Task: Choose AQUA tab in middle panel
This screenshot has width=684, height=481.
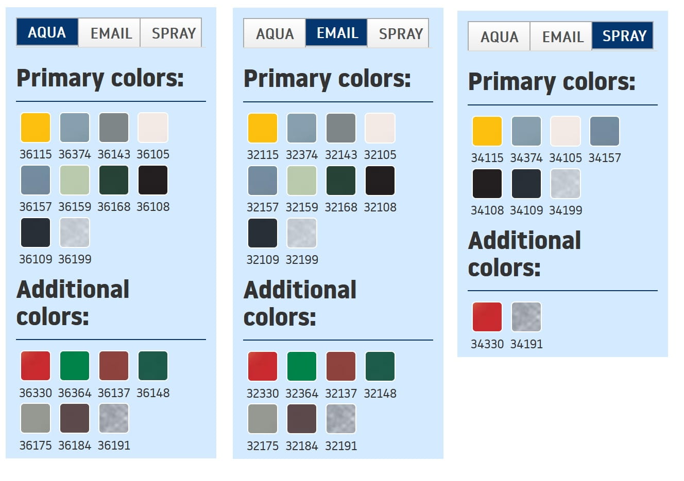Action: coord(275,33)
